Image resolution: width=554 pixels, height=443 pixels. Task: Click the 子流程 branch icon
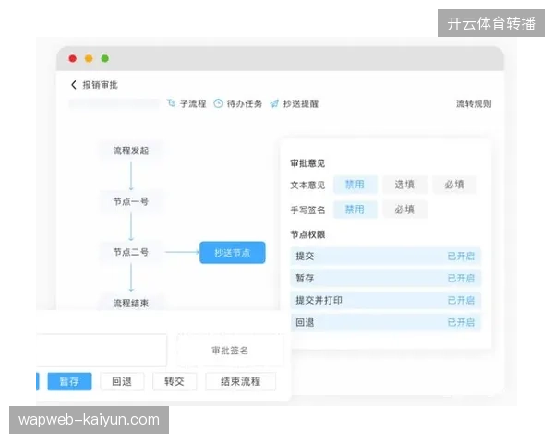[172, 103]
